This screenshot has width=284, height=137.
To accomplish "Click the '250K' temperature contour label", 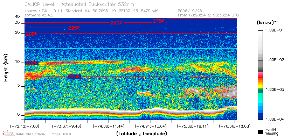I will 117,23.
